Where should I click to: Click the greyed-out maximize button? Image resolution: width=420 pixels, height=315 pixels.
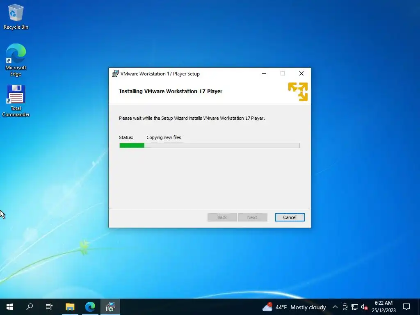pyautogui.click(x=283, y=74)
